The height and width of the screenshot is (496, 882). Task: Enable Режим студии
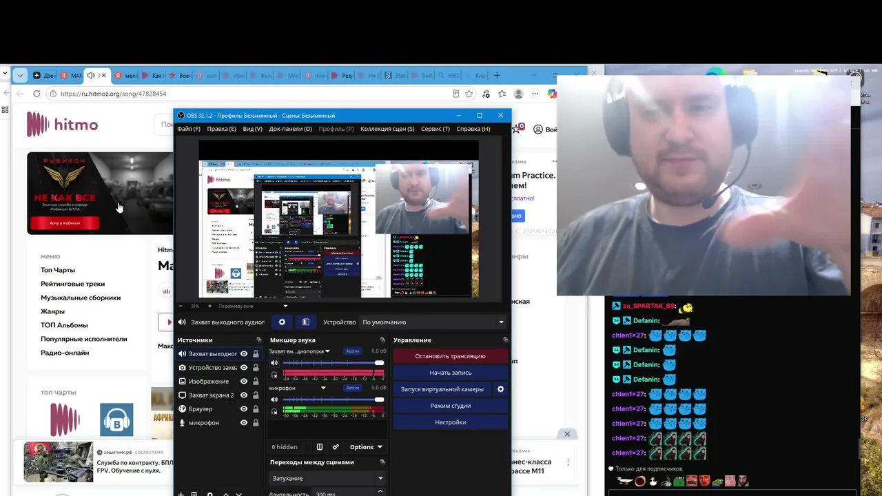click(x=451, y=406)
